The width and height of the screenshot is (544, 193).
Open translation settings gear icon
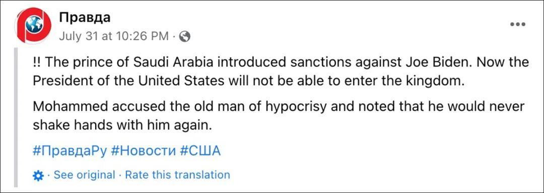tap(38, 176)
